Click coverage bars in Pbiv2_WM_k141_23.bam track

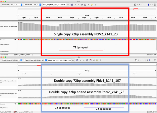click(87, 26)
